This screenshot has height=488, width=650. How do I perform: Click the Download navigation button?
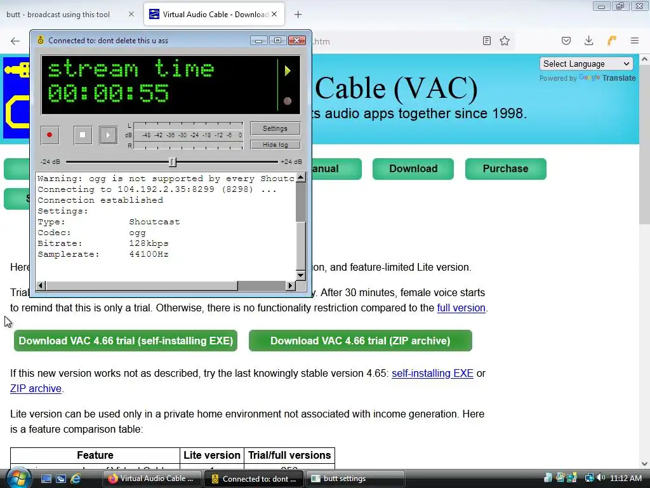413,169
